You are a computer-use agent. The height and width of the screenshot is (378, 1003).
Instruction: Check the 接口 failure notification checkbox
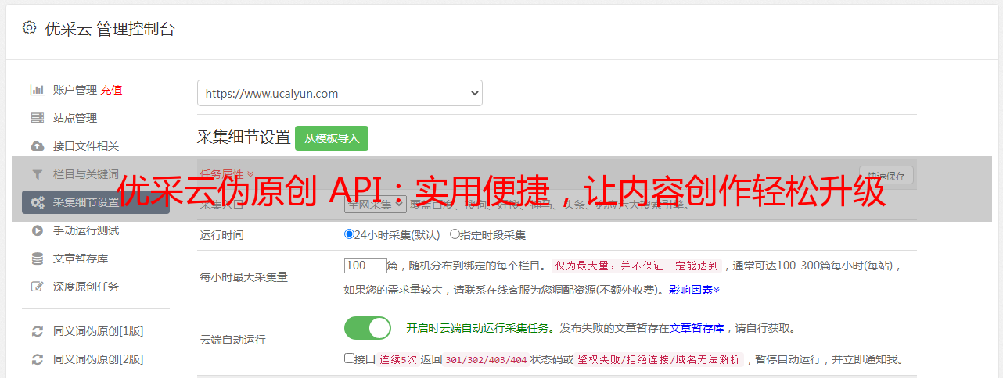[349, 359]
